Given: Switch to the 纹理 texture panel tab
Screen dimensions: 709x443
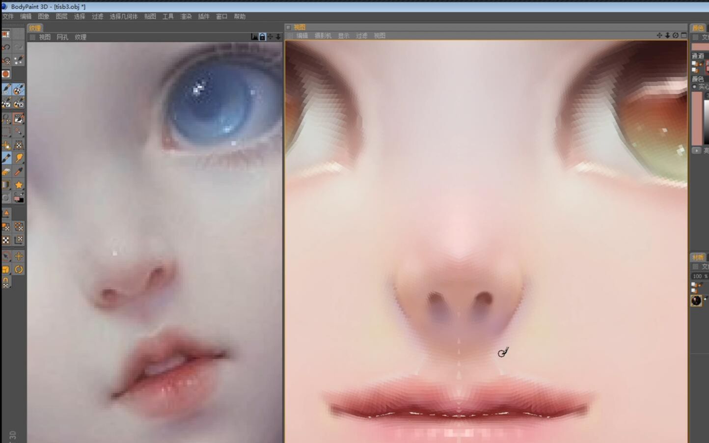Looking at the screenshot, I should pyautogui.click(x=35, y=28).
